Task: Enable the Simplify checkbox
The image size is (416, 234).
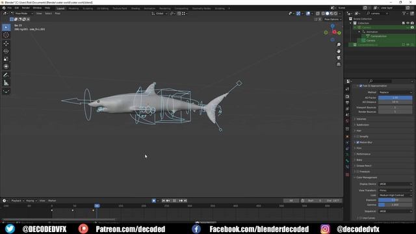Action: tap(357, 136)
